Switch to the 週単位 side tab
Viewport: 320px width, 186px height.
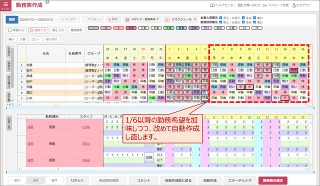pyautogui.click(x=9, y=65)
